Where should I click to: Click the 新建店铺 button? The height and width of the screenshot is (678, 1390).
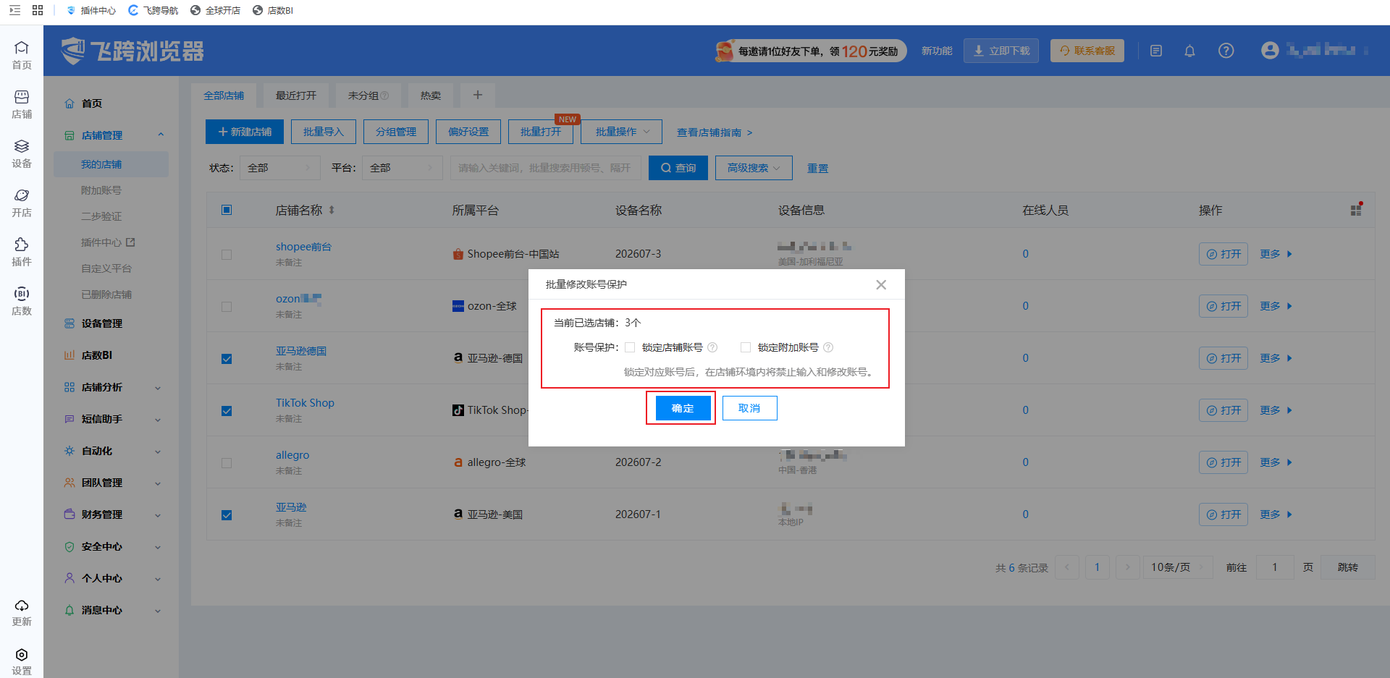pyautogui.click(x=245, y=132)
